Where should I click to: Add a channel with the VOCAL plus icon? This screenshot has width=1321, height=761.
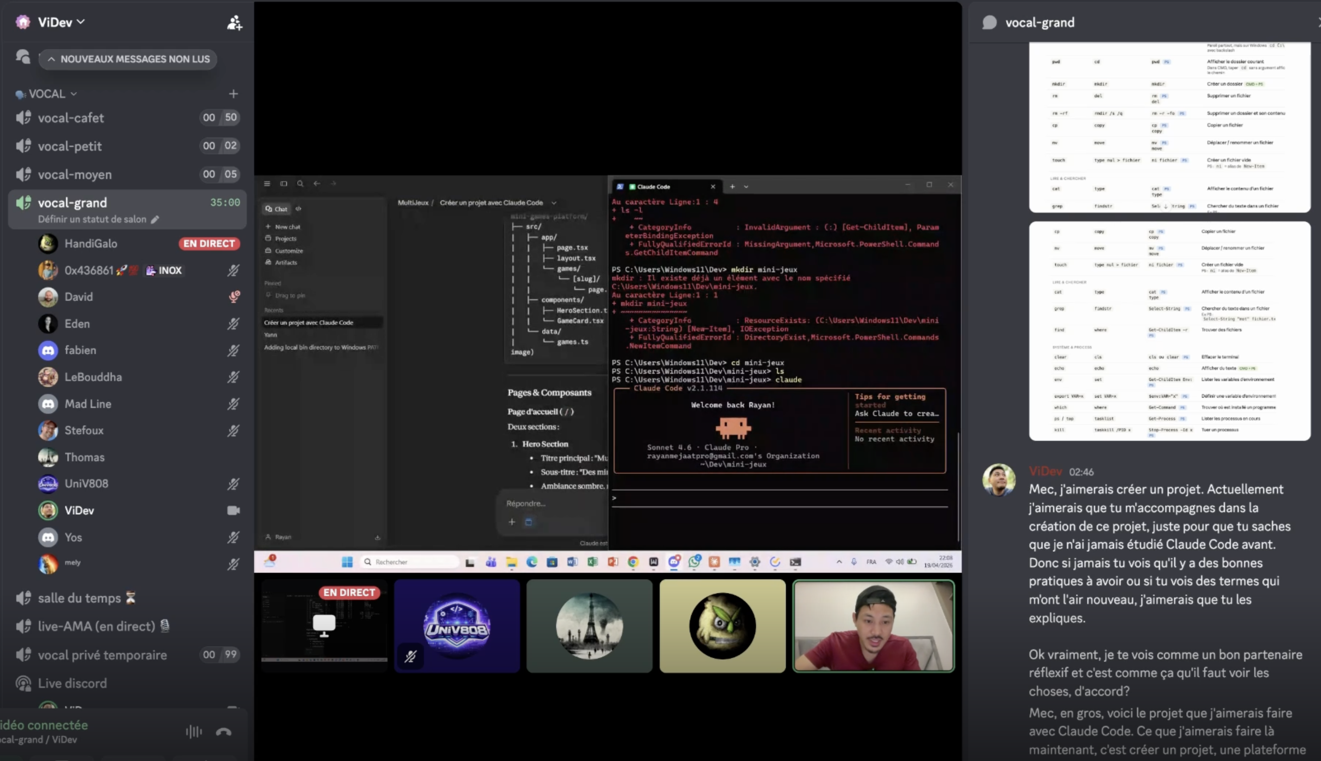233,94
